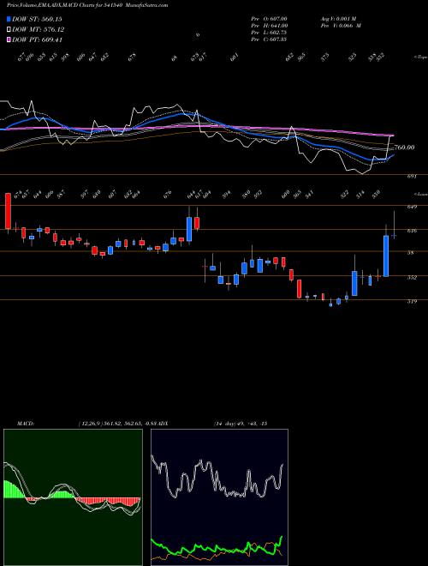Click the 519 price level label
The image size is (428, 566).
[412, 301]
